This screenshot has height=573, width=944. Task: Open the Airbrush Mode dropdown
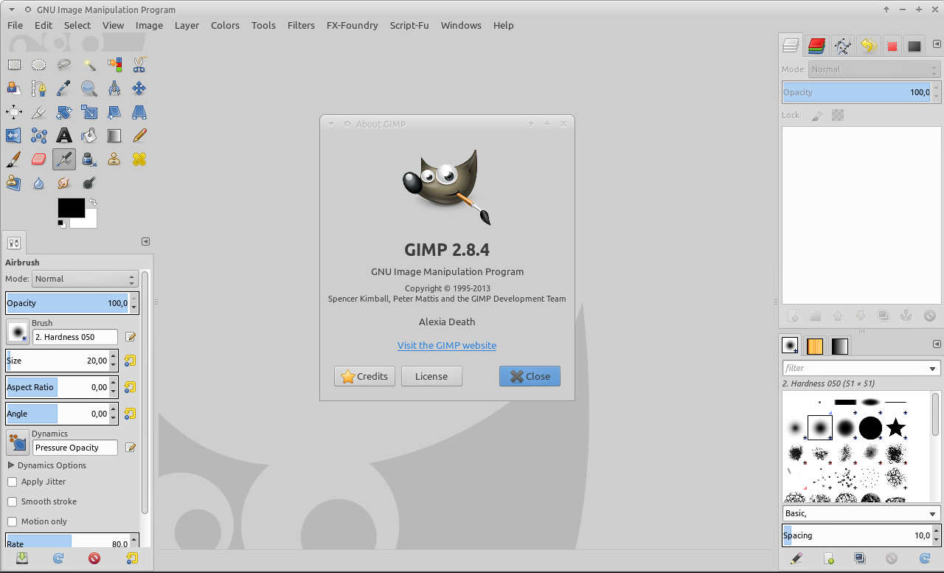(85, 279)
